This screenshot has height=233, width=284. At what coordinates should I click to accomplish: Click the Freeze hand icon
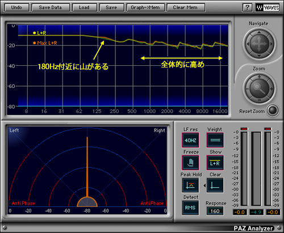tap(190, 163)
